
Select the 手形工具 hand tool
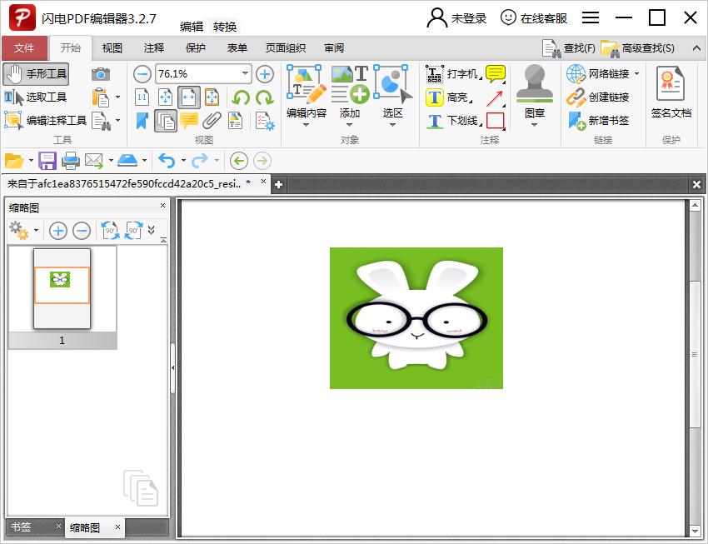click(36, 74)
